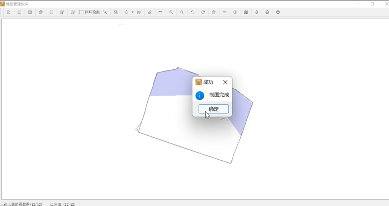Select the arrow pointer tool

105,12
